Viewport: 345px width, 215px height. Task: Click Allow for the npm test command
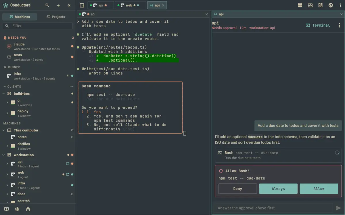click(319, 189)
